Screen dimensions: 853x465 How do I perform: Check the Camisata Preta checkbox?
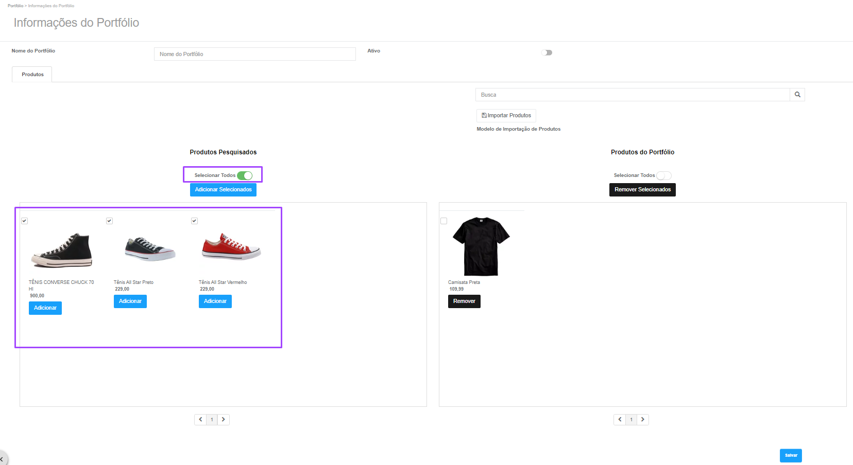point(443,221)
